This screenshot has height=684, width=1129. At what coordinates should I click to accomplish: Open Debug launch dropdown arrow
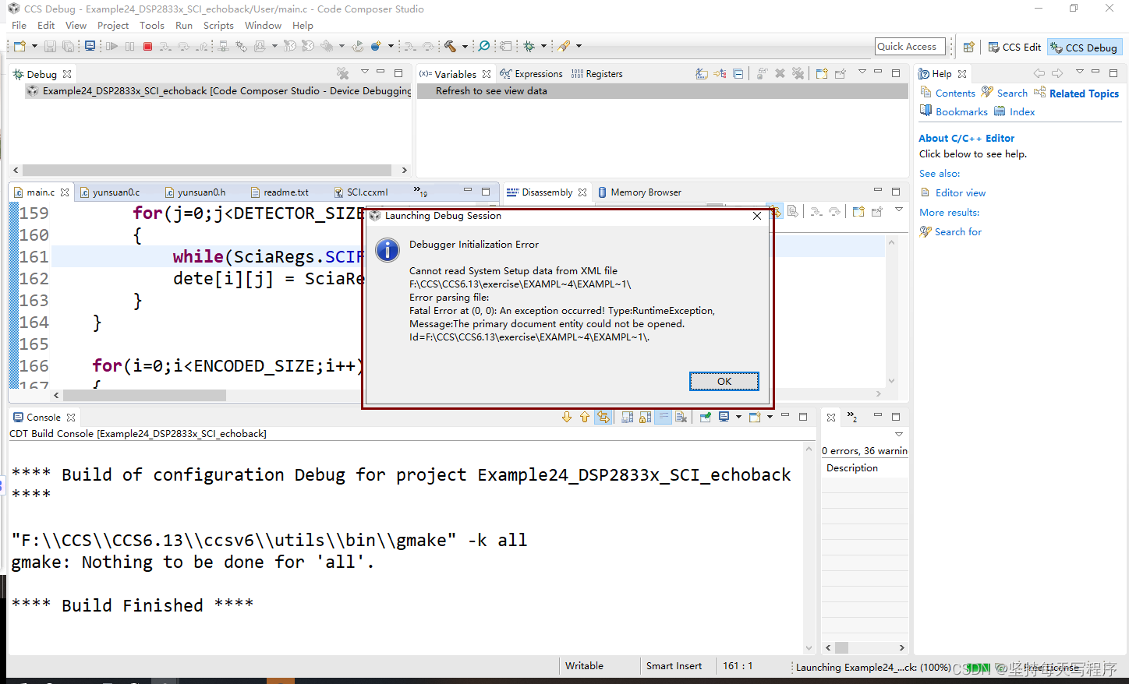[x=543, y=47]
